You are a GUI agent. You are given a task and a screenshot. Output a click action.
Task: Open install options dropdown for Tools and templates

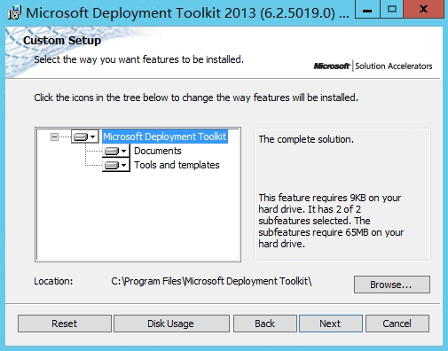point(115,165)
